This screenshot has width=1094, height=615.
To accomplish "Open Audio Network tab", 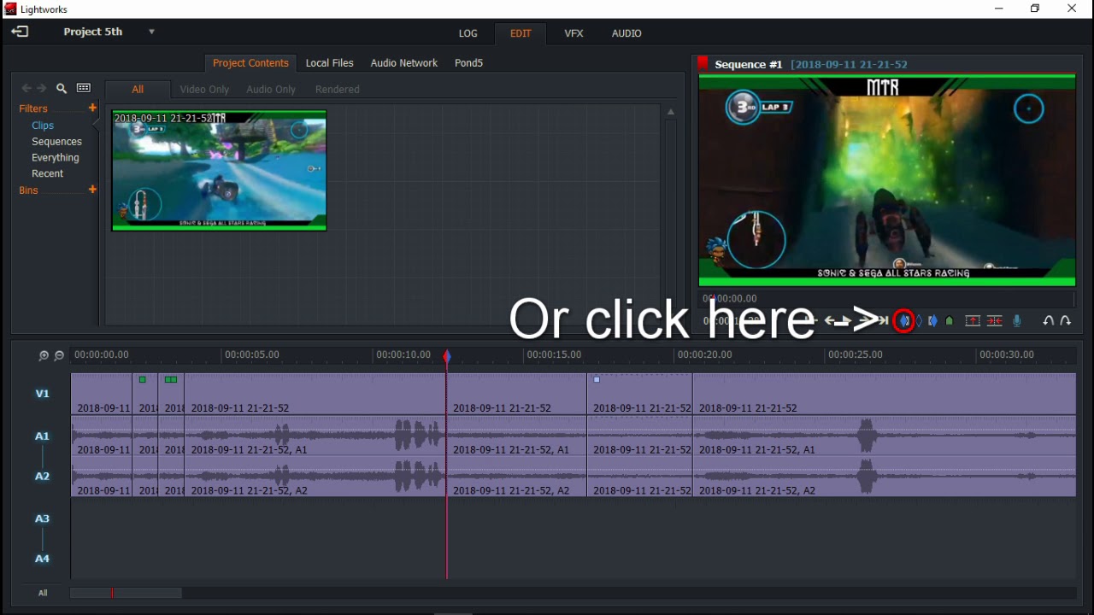I will pos(404,63).
